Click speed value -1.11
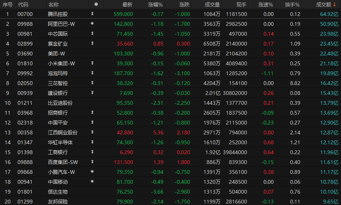Image resolution: width=341 pixels, height=205 pixels. click(x=267, y=73)
